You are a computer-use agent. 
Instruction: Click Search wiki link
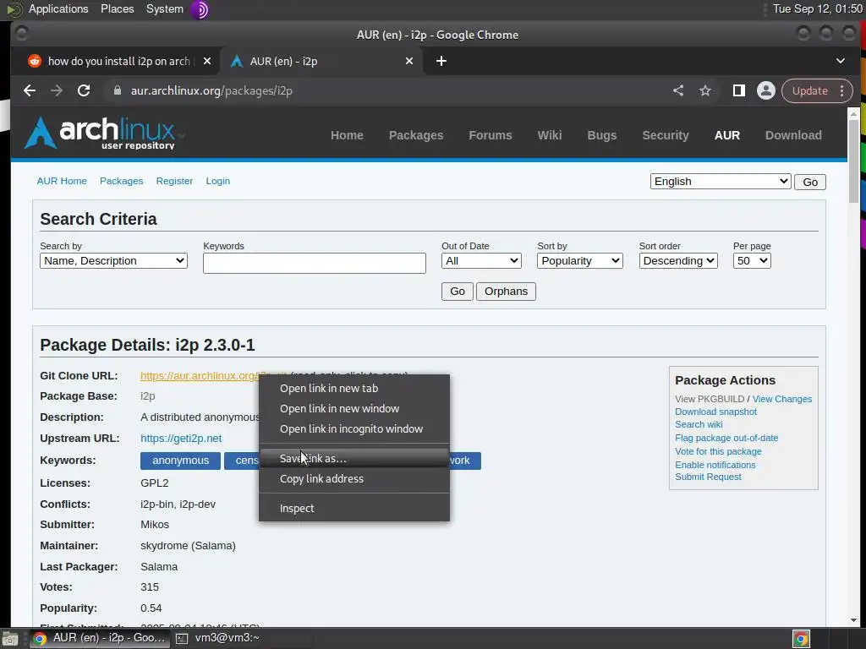[699, 424]
